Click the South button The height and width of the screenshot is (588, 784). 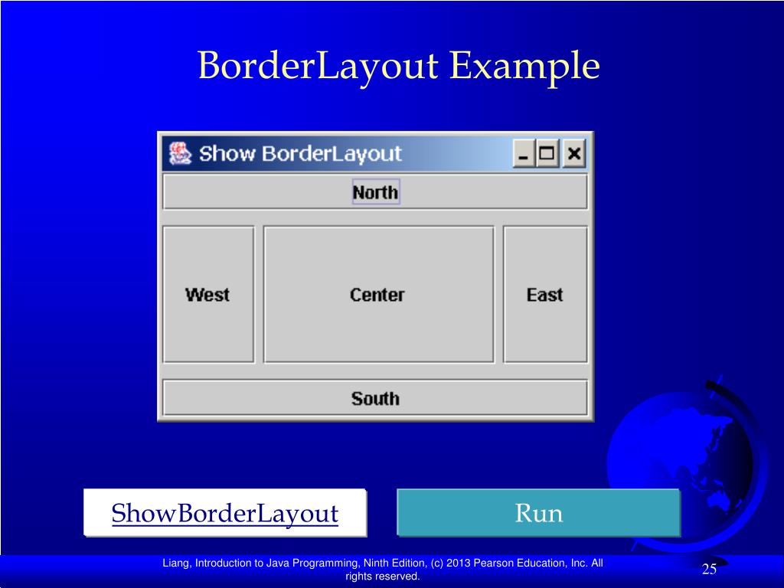pyautogui.click(x=375, y=398)
